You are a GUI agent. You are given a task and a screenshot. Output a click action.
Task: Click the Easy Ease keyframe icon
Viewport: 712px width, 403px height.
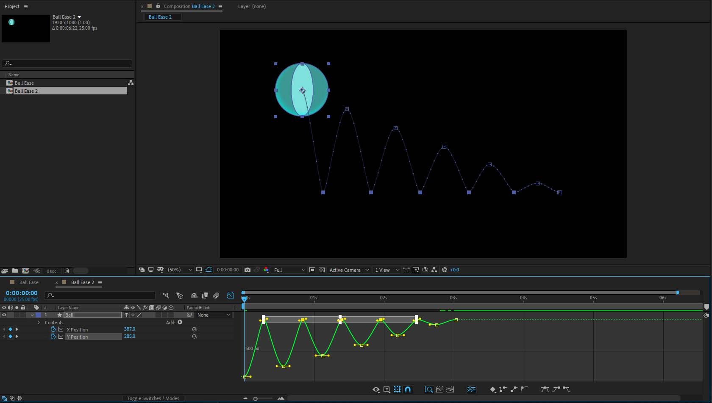click(545, 389)
